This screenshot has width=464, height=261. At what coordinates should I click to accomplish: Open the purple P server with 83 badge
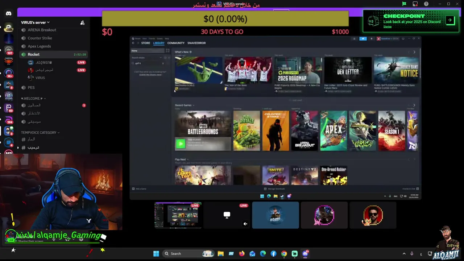9,108
